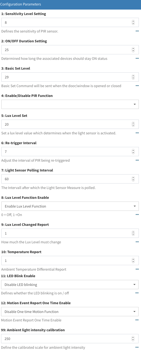This screenshot has height=352, width=141.
Task: Expand ellipsis help for Basic Set Level
Action: tap(137, 86)
